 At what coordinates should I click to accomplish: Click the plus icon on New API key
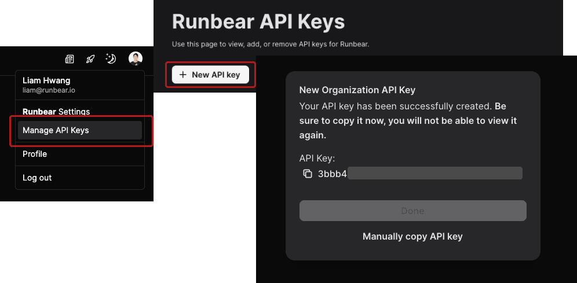tap(183, 75)
